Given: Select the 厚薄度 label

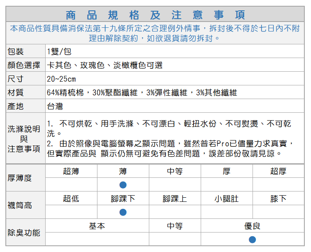Looking at the screenshot, I should click(19, 178).
